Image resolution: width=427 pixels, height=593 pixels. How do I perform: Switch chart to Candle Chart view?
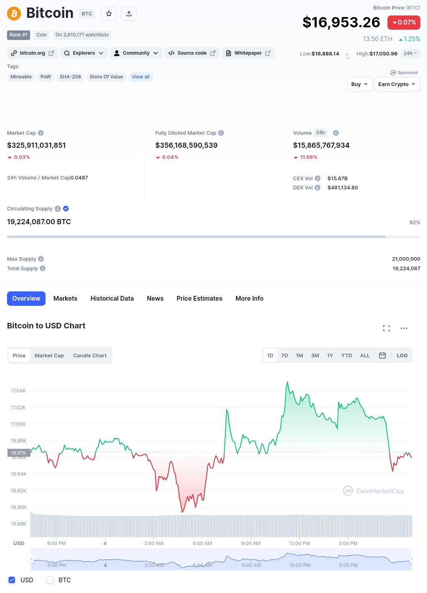coord(90,356)
